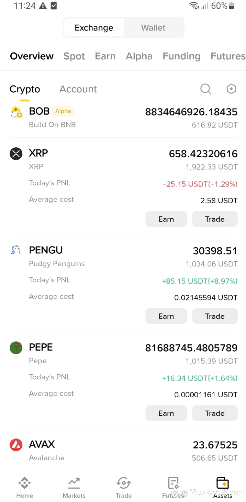Open the Markets screen
The height and width of the screenshot is (502, 246).
pyautogui.click(x=74, y=487)
